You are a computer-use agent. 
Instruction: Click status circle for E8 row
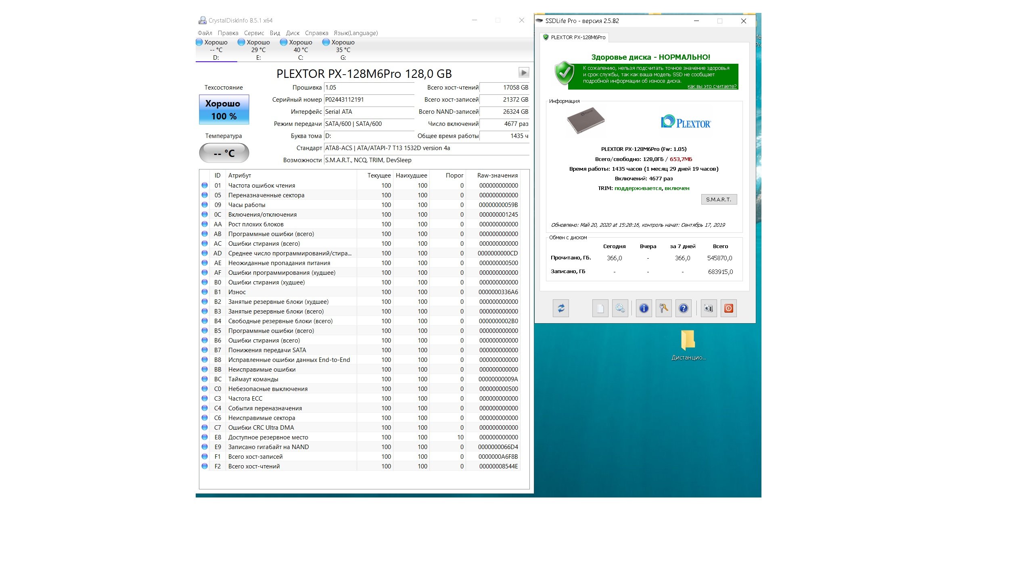(x=205, y=437)
